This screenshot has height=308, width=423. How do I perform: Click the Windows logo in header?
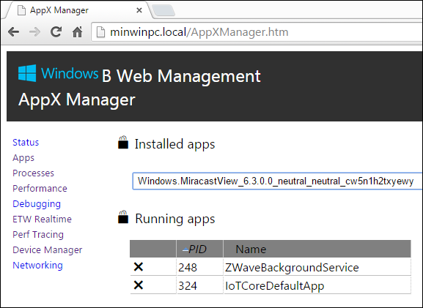27,73
